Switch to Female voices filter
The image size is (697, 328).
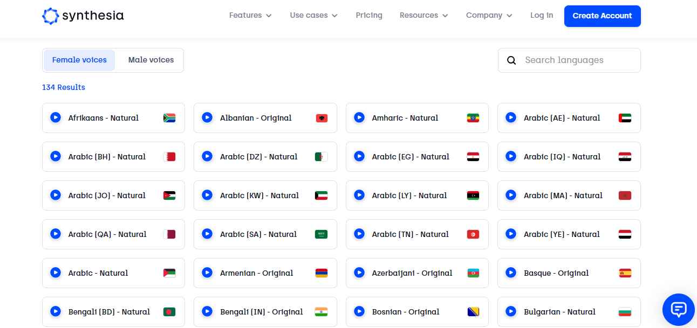coord(79,60)
